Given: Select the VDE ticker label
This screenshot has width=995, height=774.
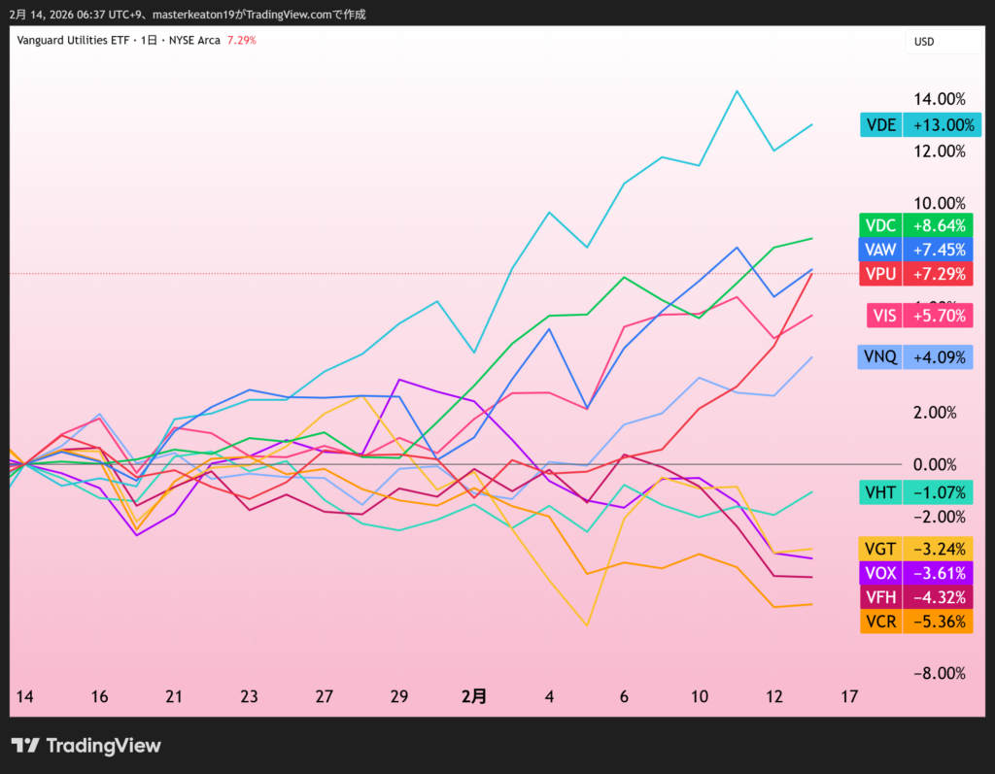Looking at the screenshot, I should coord(880,124).
